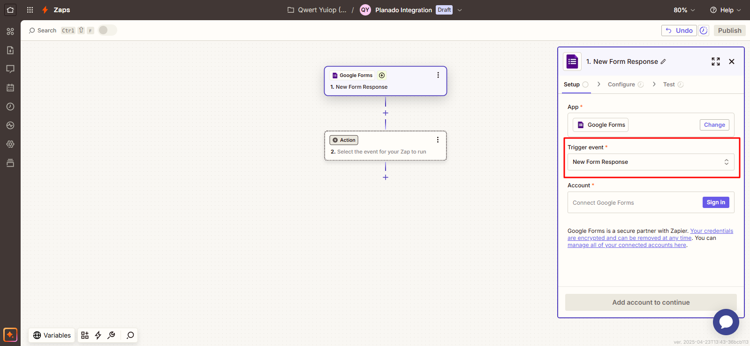Screen dimensions: 750x346
Task: Click the version history icon beside Undo
Action: (x=704, y=31)
